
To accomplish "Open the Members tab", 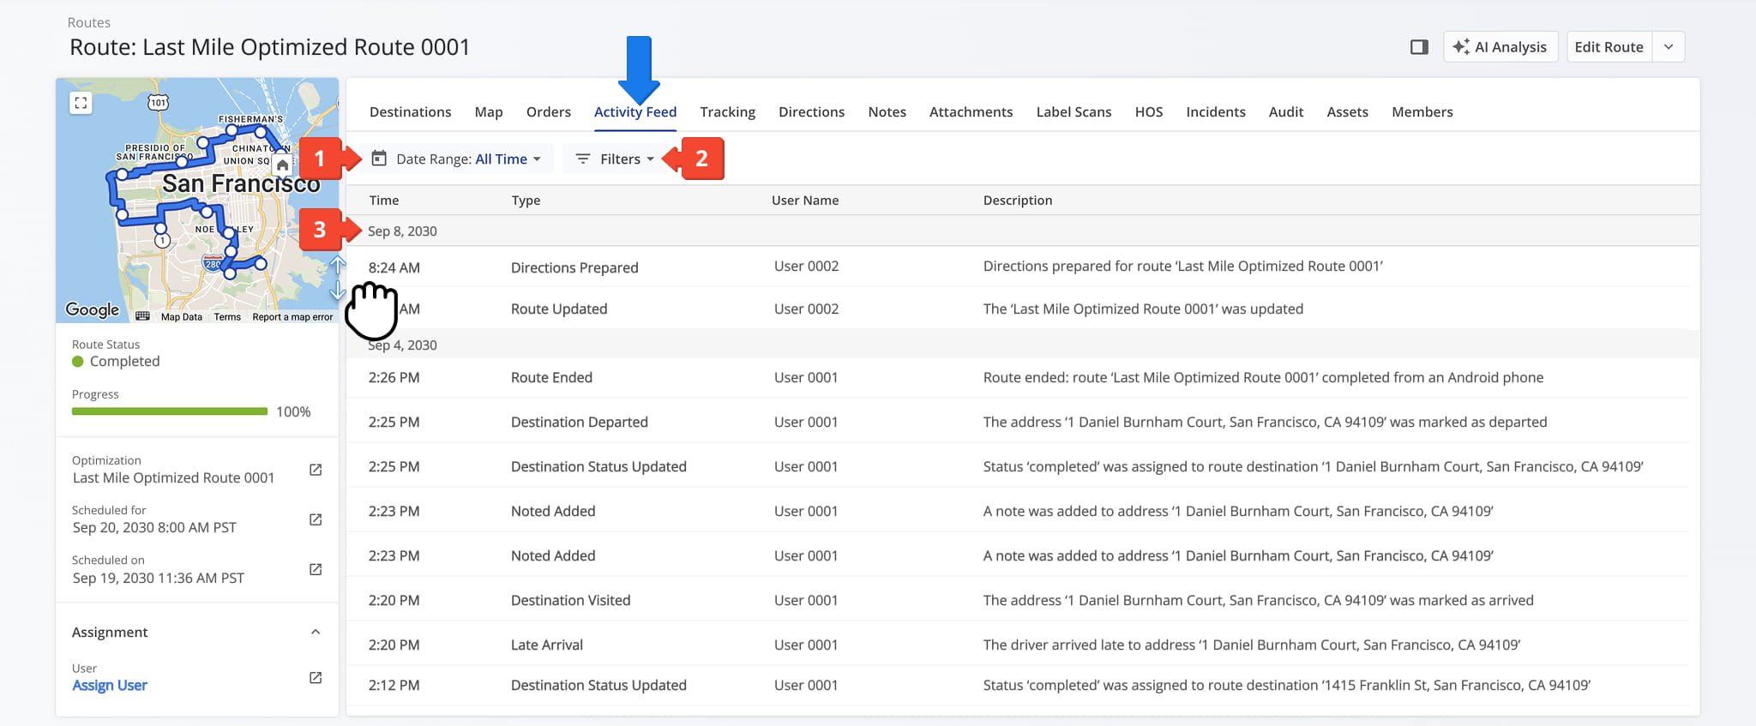I will (1422, 111).
